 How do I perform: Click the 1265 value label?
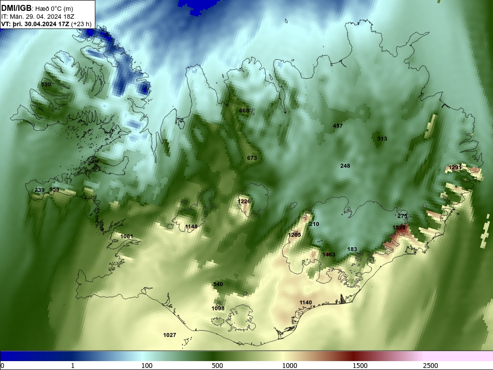click(x=295, y=235)
